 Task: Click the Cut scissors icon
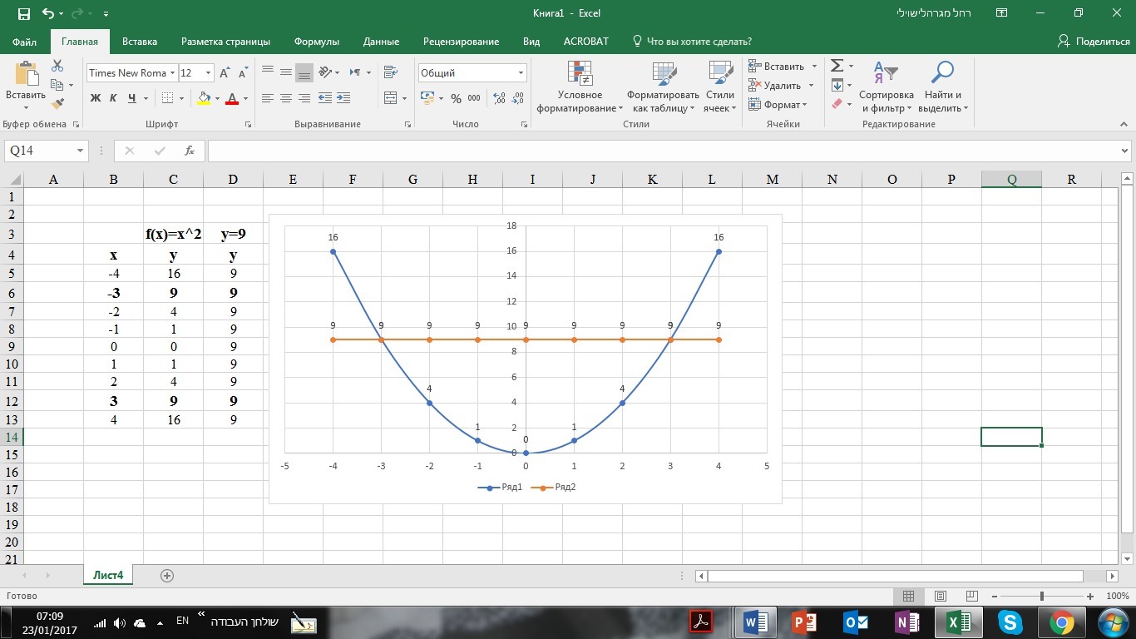point(57,66)
